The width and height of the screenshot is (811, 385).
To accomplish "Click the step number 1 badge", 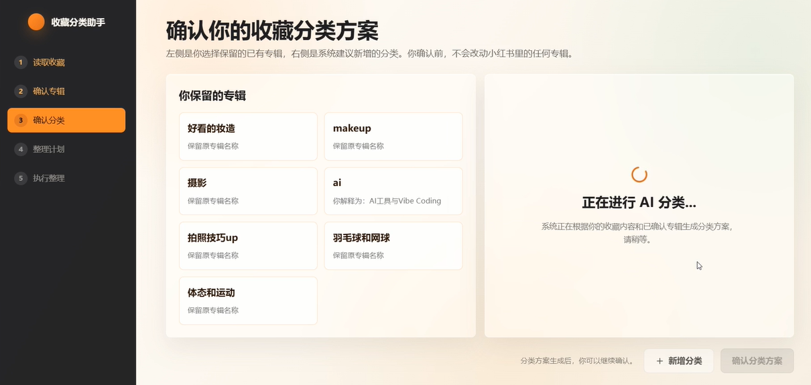I will (x=21, y=62).
